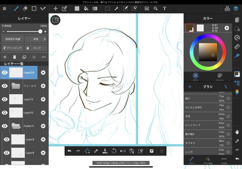Viewport: 242px width, 169px height.
Task: Open color panel settings gear
Action: [x=227, y=28]
